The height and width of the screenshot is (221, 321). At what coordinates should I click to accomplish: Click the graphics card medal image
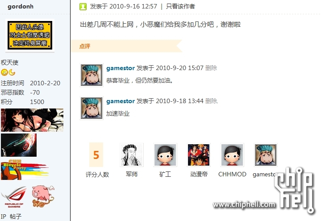(x=19, y=145)
